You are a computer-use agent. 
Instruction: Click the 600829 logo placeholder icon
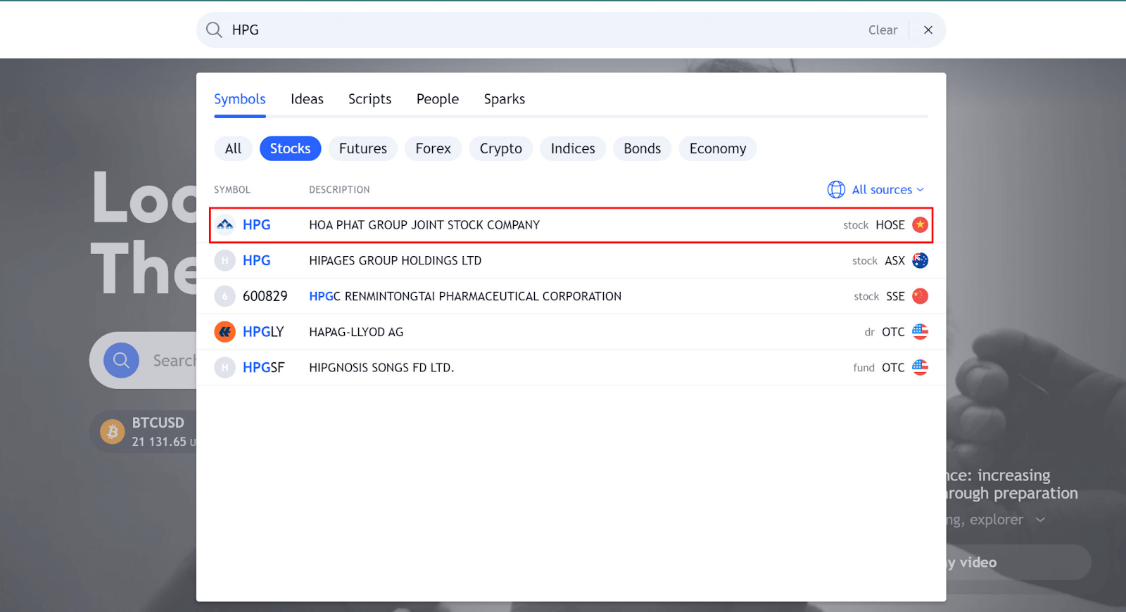(x=224, y=296)
